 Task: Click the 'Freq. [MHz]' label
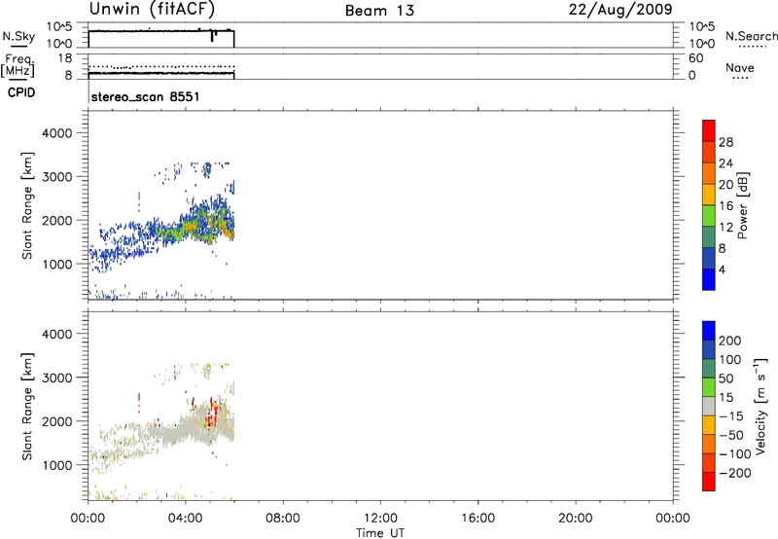(x=18, y=65)
